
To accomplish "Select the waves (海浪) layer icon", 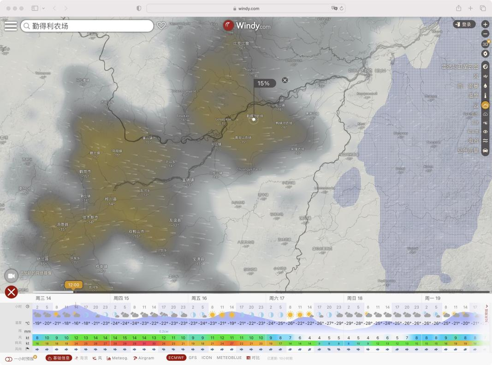I will coord(485,141).
